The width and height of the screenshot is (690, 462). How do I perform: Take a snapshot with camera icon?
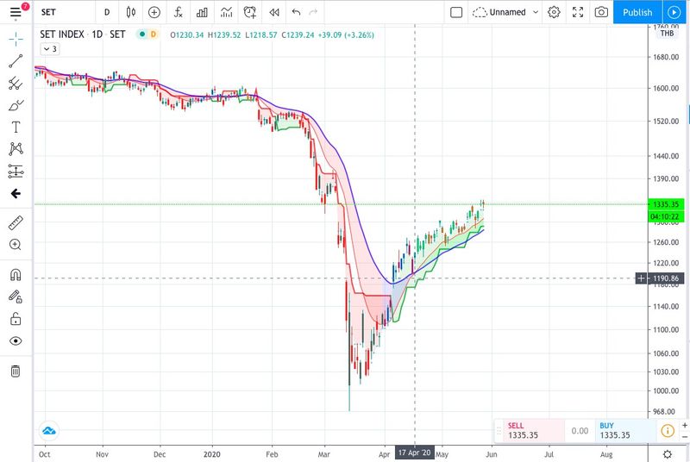coord(601,13)
